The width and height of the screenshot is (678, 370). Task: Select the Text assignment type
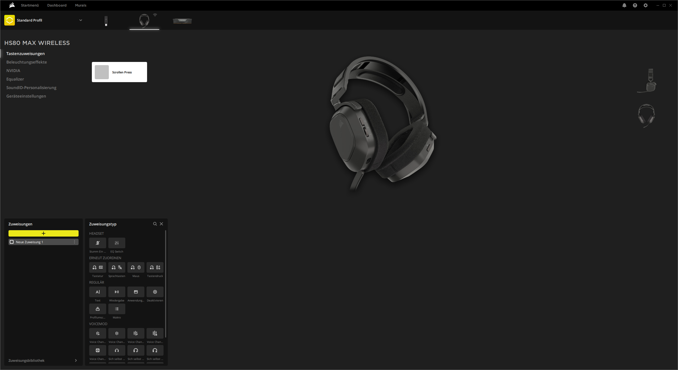point(97,292)
